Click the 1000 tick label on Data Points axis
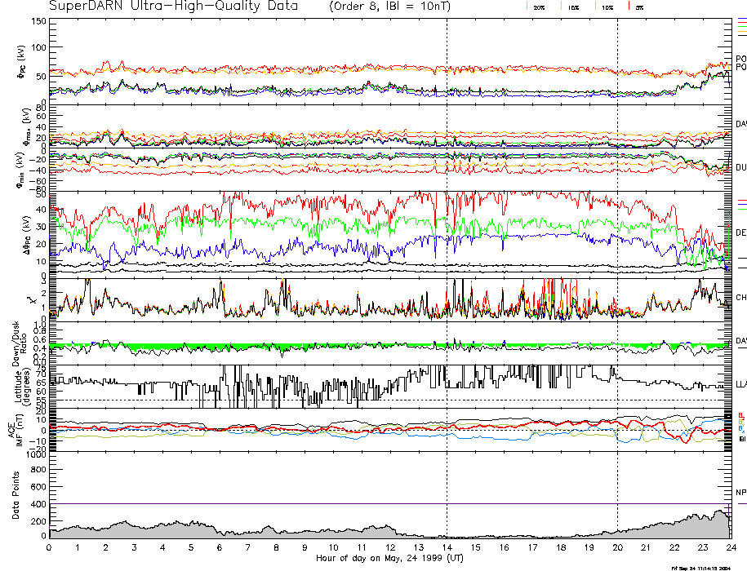This screenshot has height=571, width=747. pos(34,456)
